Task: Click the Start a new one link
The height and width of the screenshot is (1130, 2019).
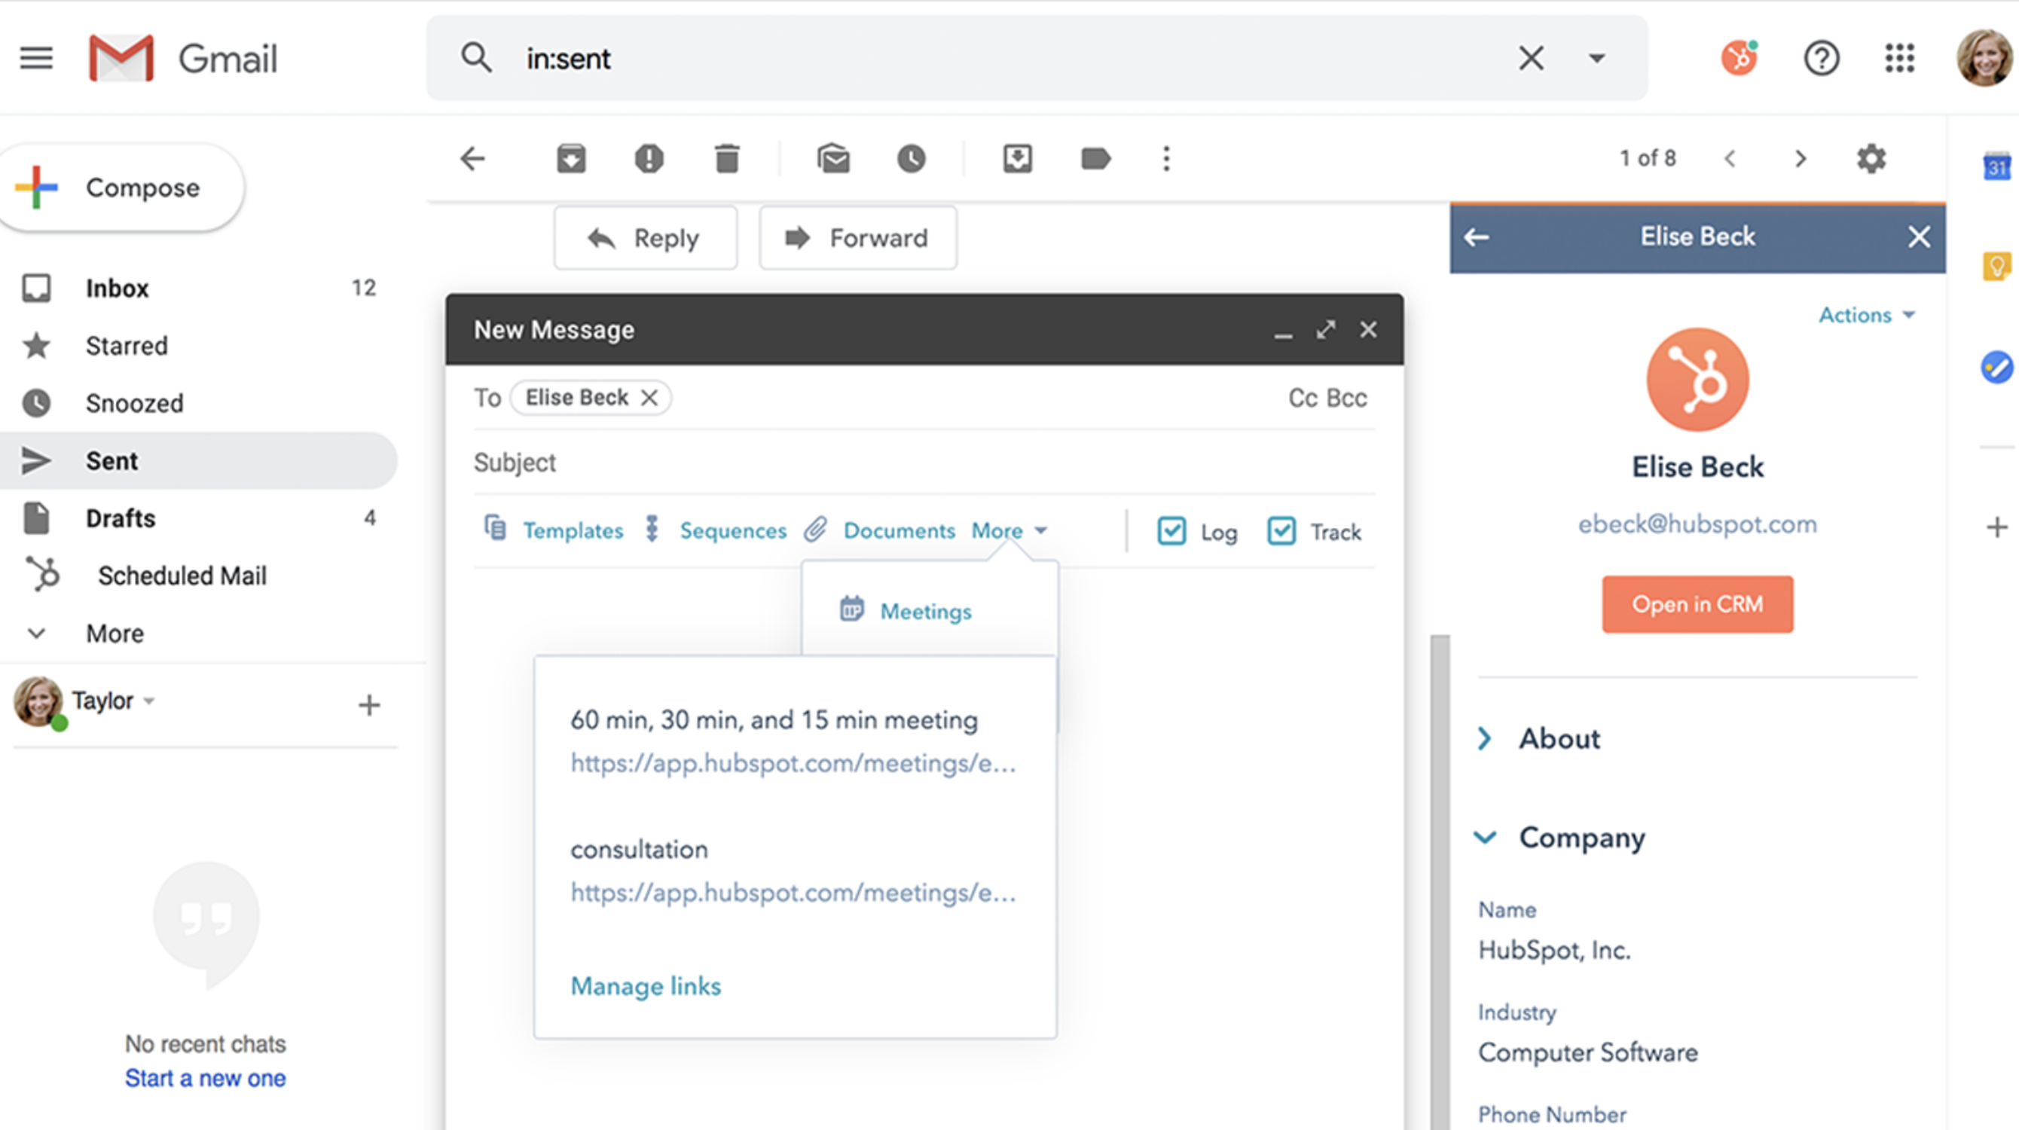Action: click(x=206, y=1078)
